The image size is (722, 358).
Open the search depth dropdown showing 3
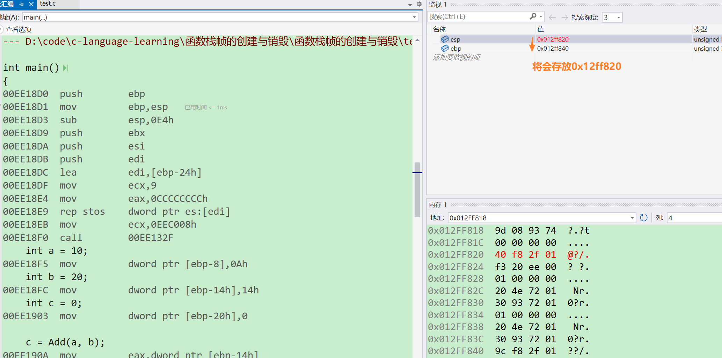[x=612, y=17]
